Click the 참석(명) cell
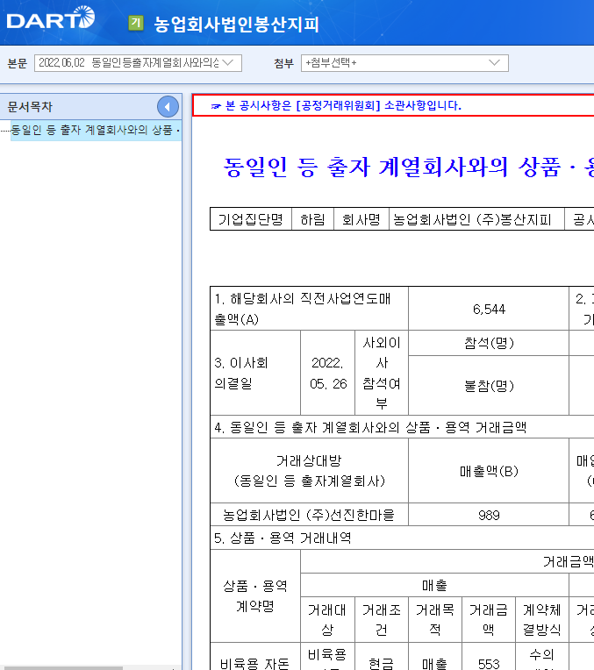This screenshot has width=594, height=670. 489,343
